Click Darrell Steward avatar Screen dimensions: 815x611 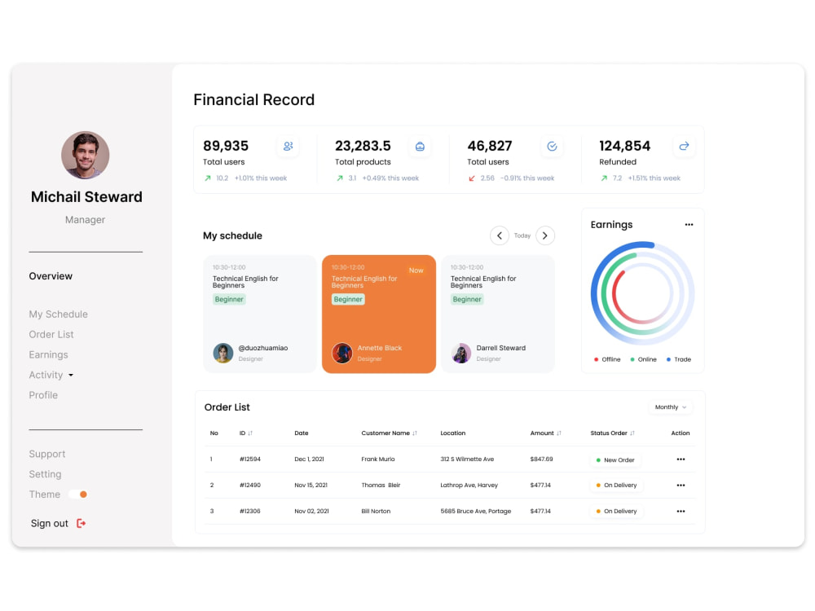click(461, 354)
